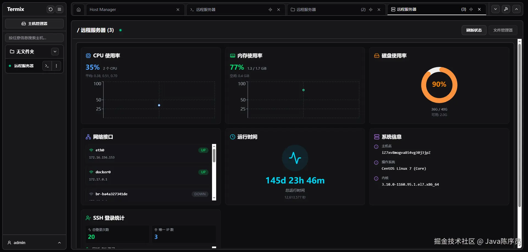Click the 文件管理器 button
This screenshot has width=528, height=252.
pyautogui.click(x=503, y=30)
